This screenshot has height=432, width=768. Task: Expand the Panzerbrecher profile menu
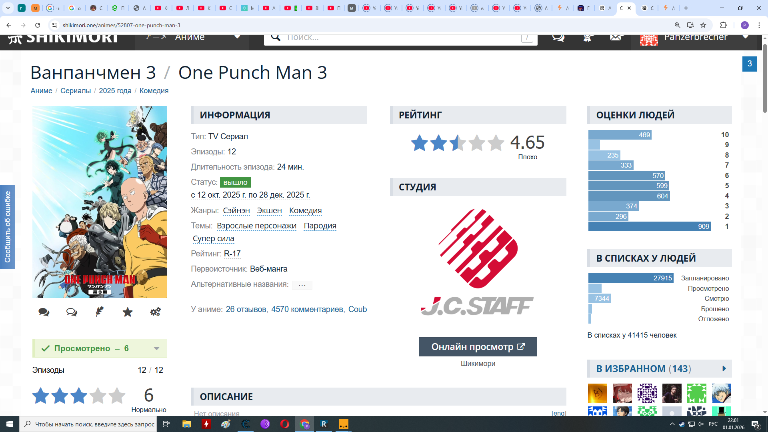(746, 37)
